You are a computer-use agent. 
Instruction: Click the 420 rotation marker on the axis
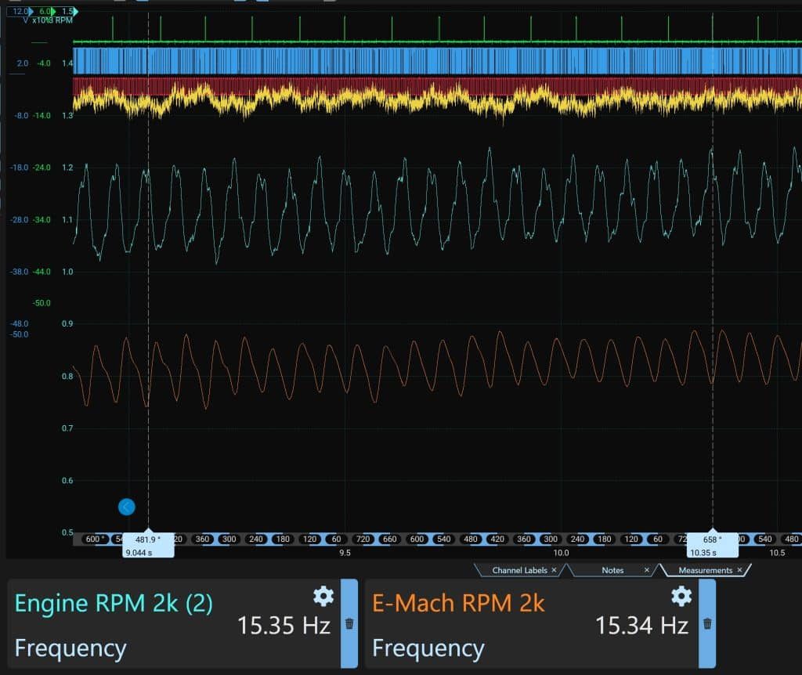click(x=497, y=539)
